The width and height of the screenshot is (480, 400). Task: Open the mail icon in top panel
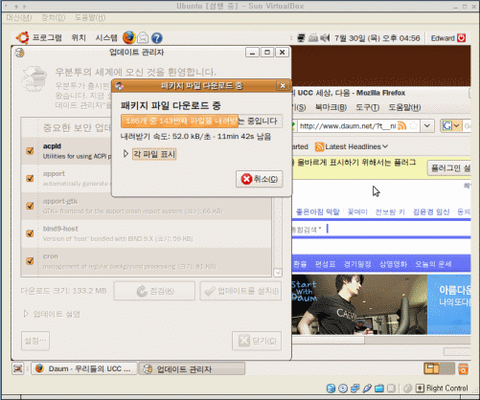coord(143,38)
